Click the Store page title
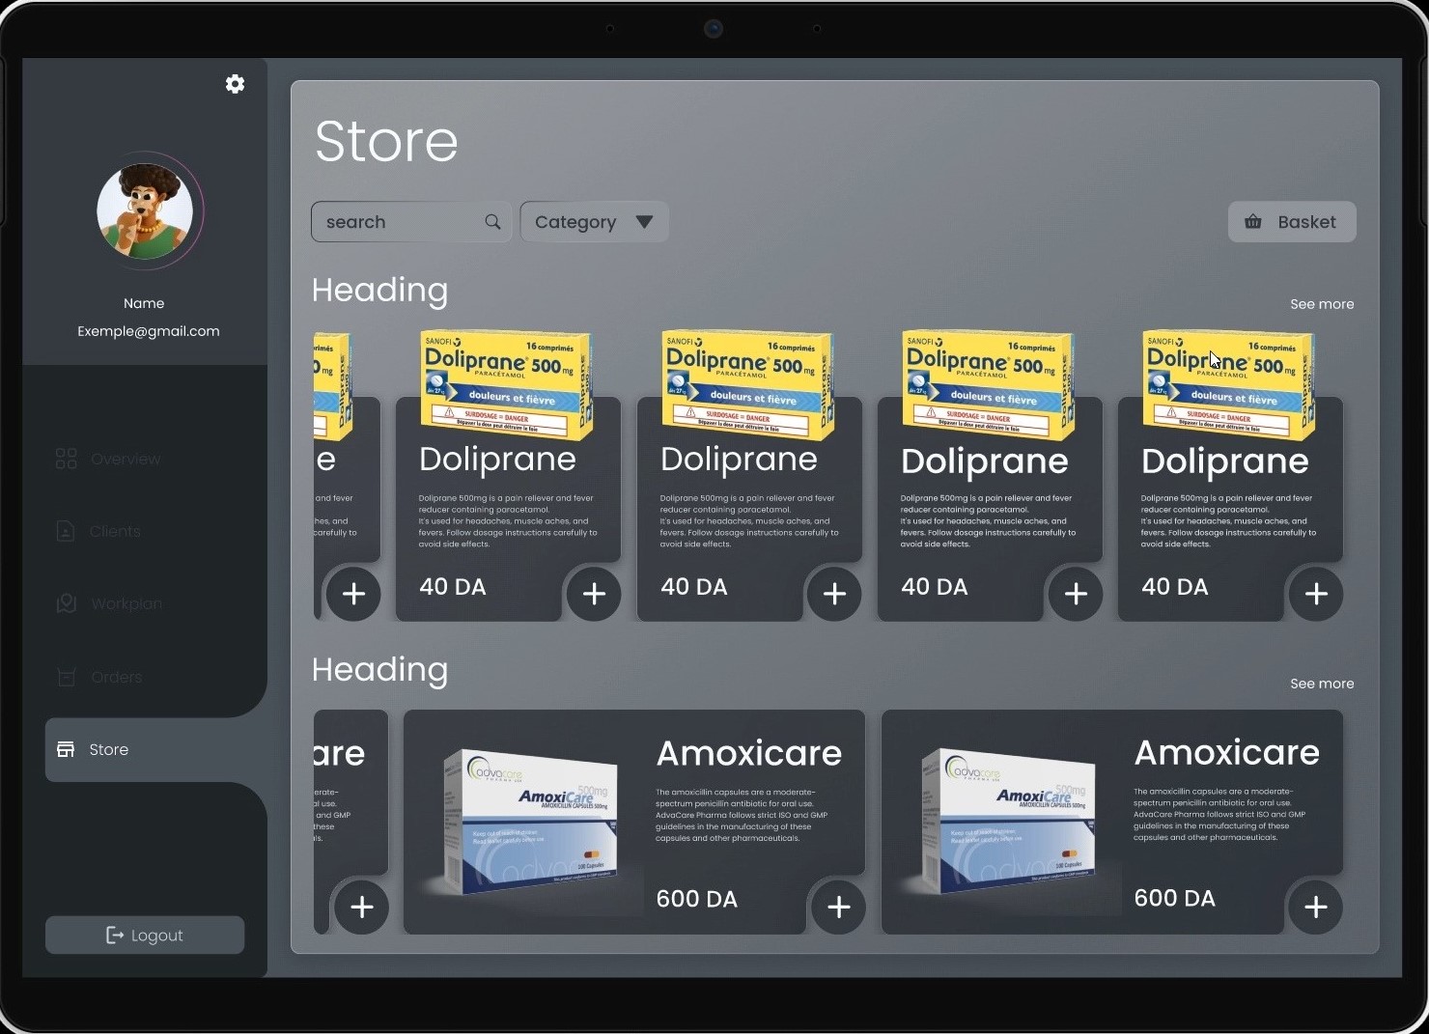This screenshot has width=1429, height=1034. coord(386,141)
